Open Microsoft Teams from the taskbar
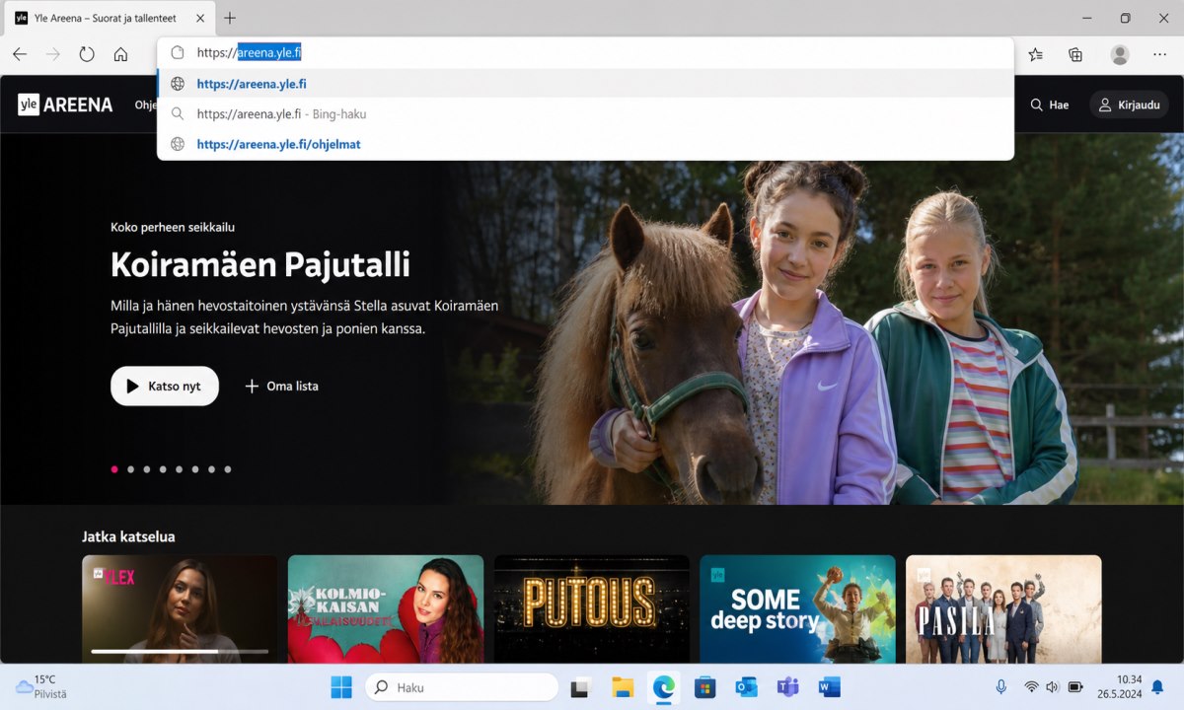The height and width of the screenshot is (710, 1184). (787, 687)
